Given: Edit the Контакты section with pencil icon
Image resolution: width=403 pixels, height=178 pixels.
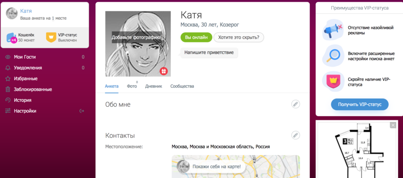Looking at the screenshot, I should pos(296,135).
